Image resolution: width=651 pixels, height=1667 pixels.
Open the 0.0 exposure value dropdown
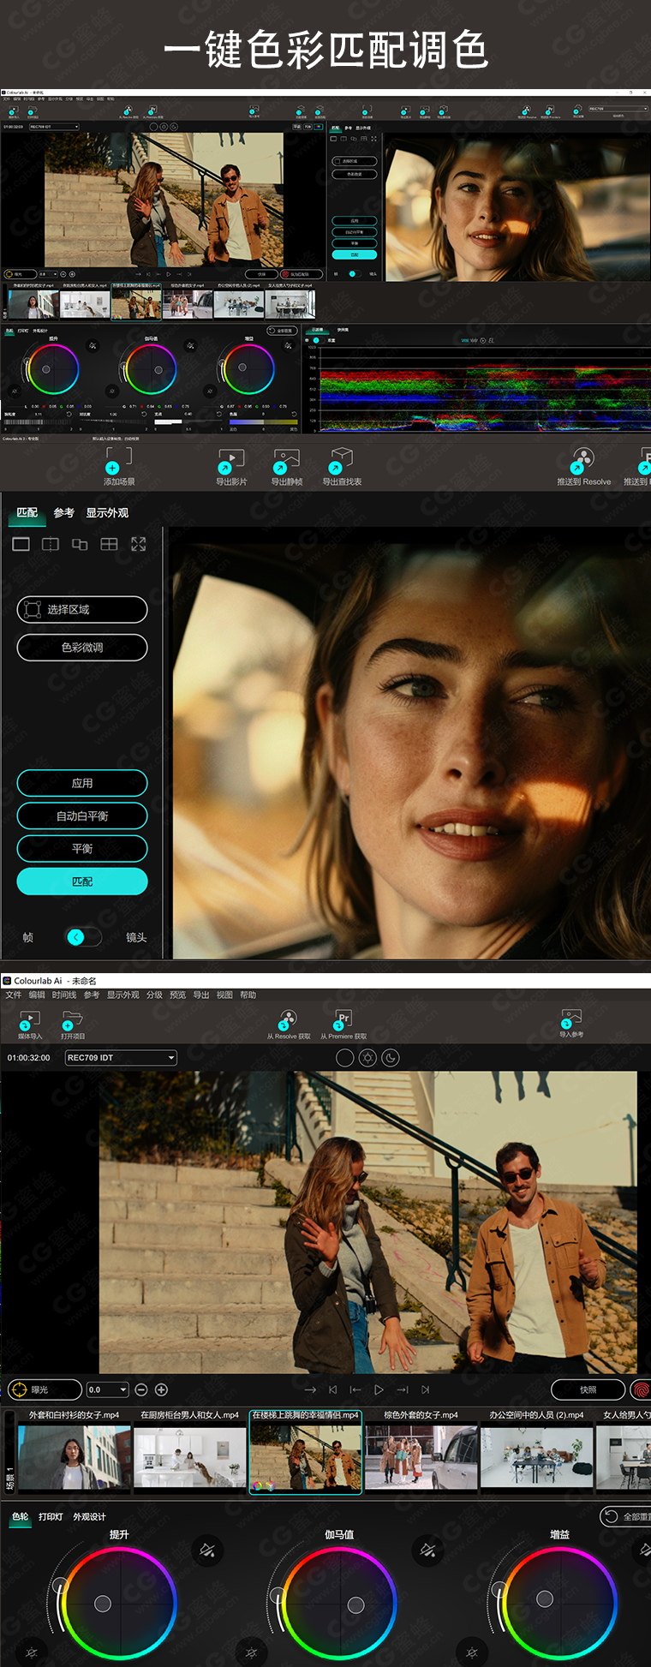[x=107, y=1389]
